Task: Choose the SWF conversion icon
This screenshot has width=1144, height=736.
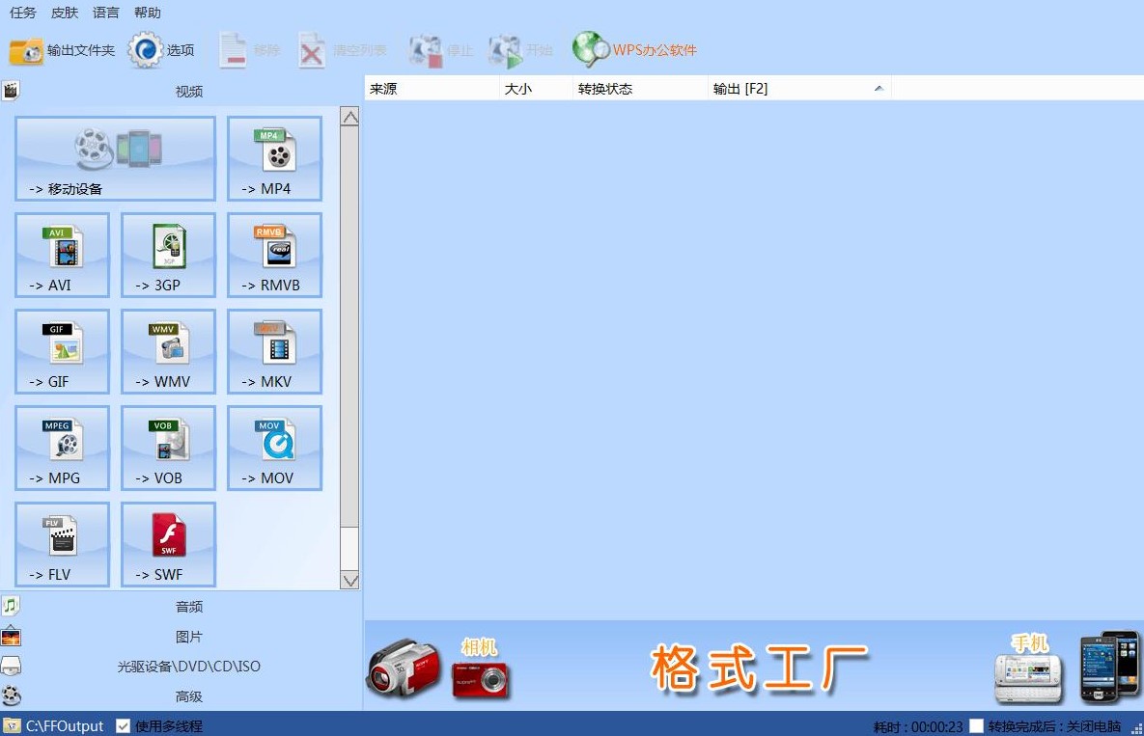Action: 169,544
